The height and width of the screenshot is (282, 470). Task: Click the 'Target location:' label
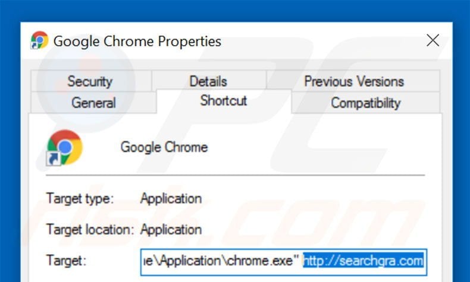pos(90,230)
